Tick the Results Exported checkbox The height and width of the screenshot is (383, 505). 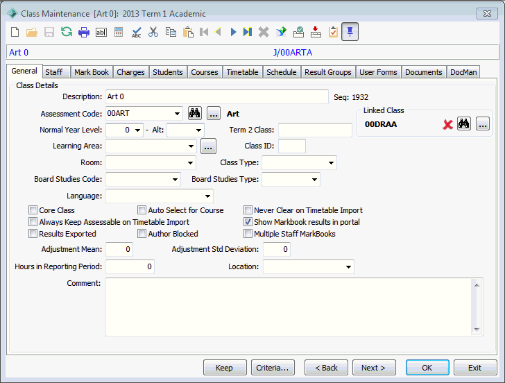[33, 234]
